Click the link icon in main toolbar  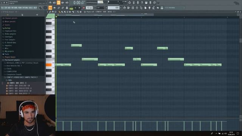click(x=63, y=8)
